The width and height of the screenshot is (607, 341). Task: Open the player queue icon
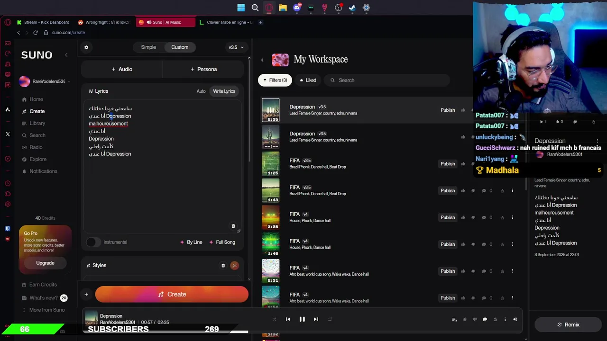pos(454,320)
